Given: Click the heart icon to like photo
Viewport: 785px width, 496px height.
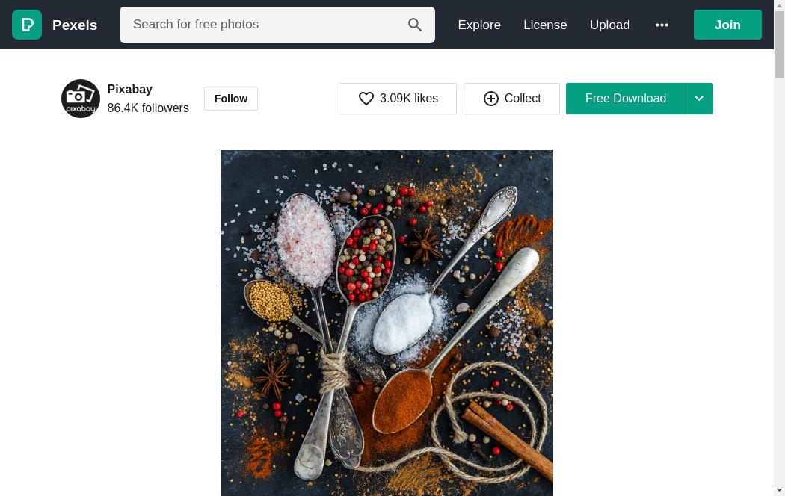Looking at the screenshot, I should click(x=366, y=99).
